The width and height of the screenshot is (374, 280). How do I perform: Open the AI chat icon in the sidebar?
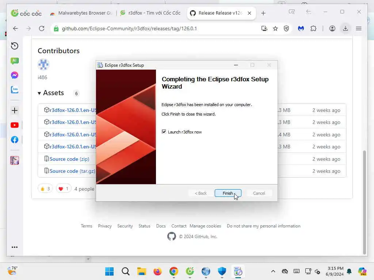(15, 61)
